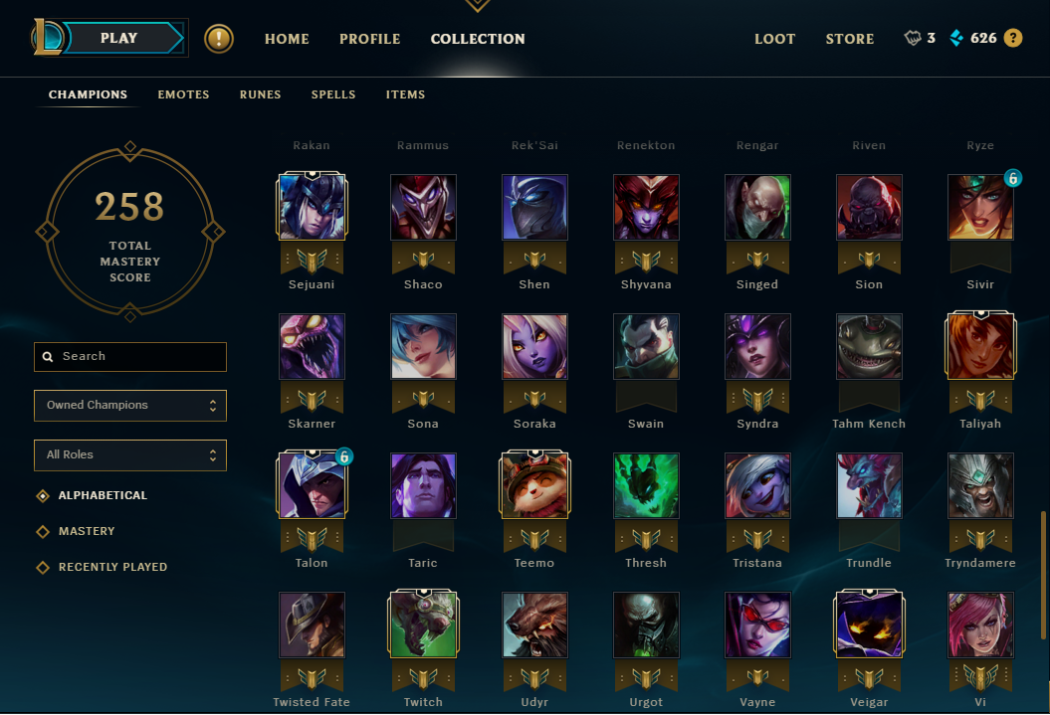Click the yellow exclamation alert icon
1050x715 pixels.
pyautogui.click(x=219, y=38)
